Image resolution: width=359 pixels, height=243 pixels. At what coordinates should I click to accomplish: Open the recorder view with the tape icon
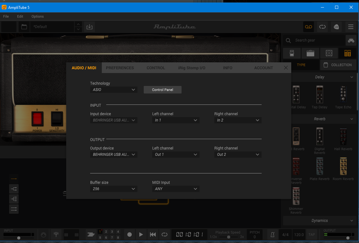coord(308,27)
